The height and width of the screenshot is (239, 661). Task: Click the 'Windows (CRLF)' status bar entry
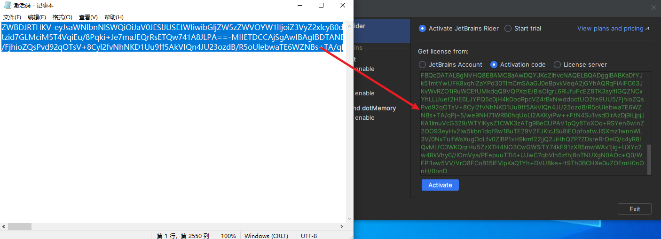pyautogui.click(x=266, y=236)
